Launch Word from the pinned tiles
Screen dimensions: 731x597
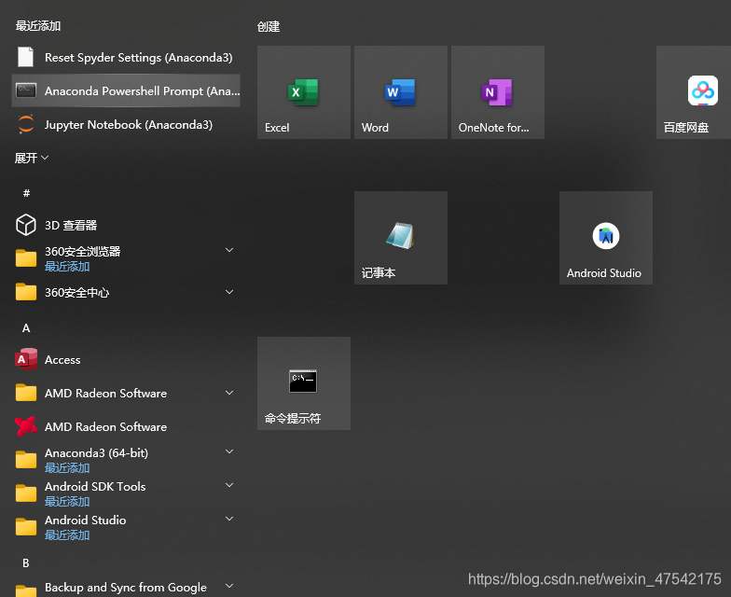point(401,92)
